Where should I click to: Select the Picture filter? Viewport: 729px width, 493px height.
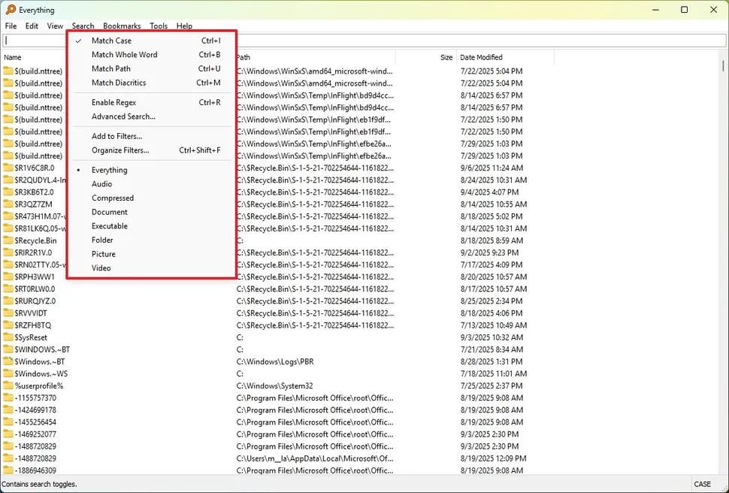click(x=103, y=254)
